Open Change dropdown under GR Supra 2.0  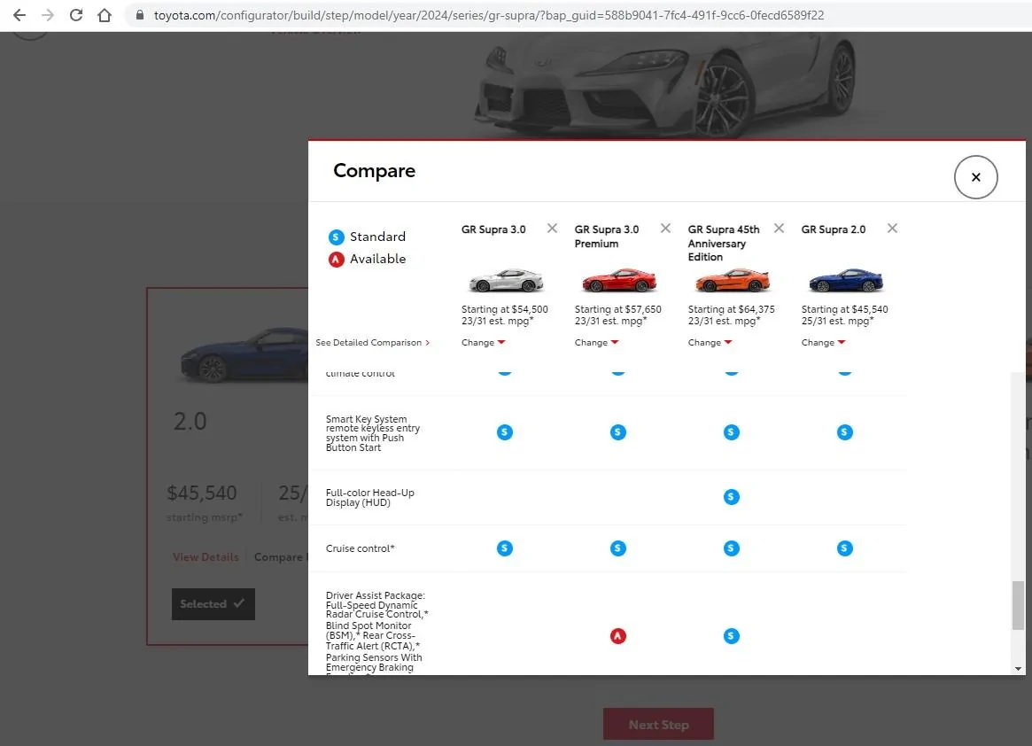(823, 342)
